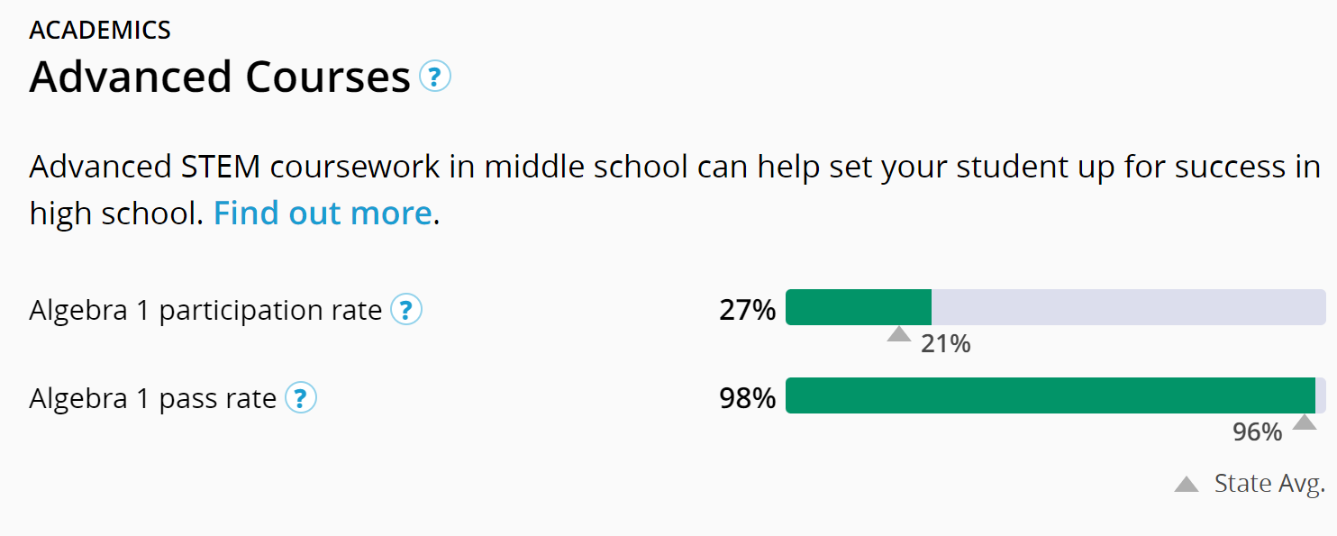Click the "Advanced Courses" heading
This screenshot has height=536, width=1337.
(220, 77)
